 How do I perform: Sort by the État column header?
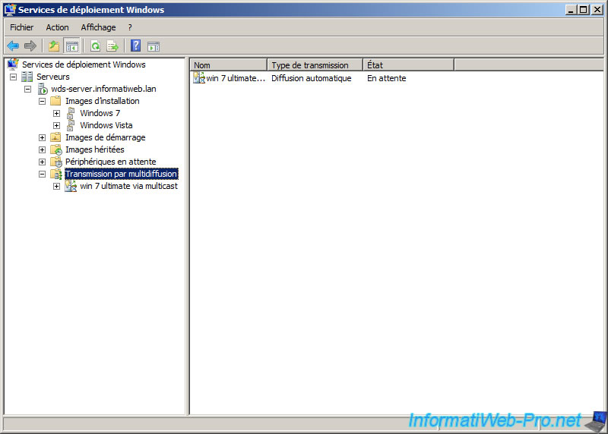coord(409,65)
